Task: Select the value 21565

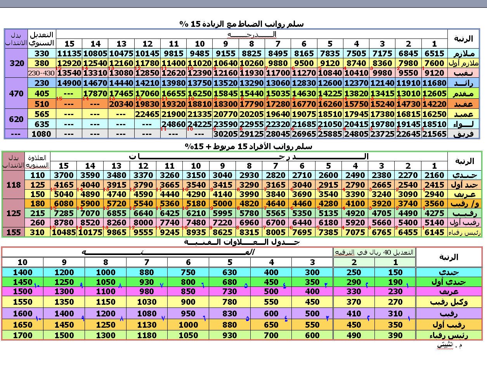Action: coord(434,134)
